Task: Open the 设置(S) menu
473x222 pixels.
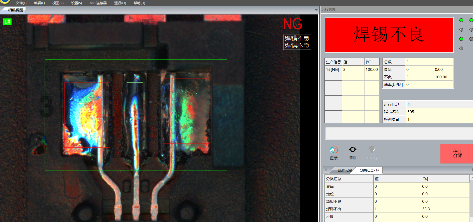Action: click(76, 3)
